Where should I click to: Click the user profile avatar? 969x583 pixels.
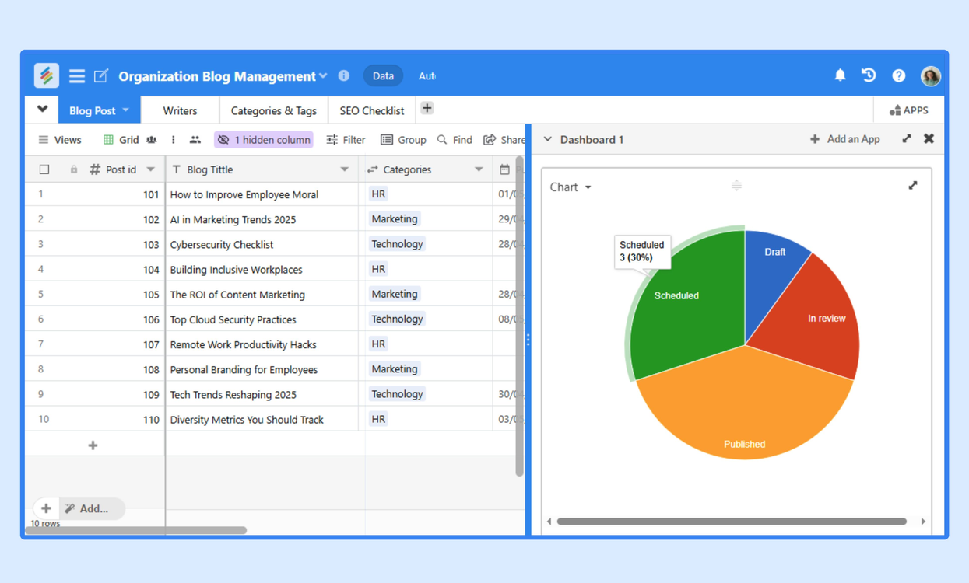pos(930,75)
